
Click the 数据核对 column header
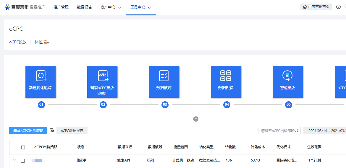tap(155, 147)
